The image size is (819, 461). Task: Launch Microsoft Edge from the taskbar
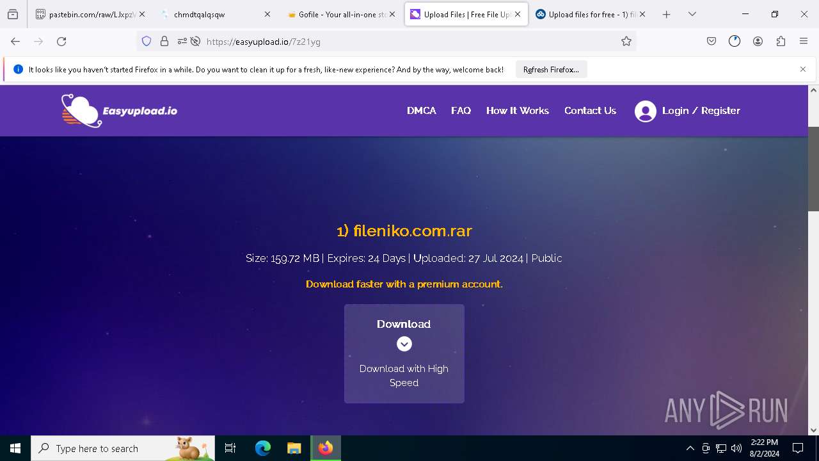point(263,448)
